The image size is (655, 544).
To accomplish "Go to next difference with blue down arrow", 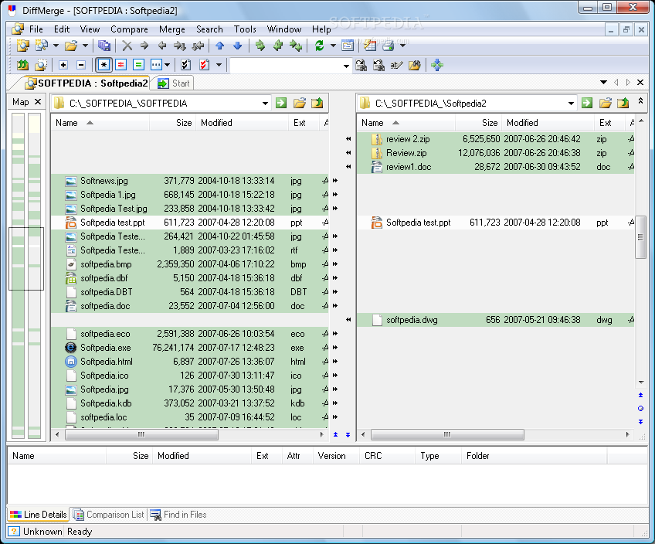I will [x=237, y=46].
